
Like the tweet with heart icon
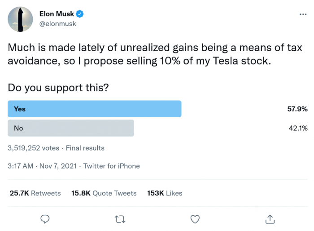195,219
